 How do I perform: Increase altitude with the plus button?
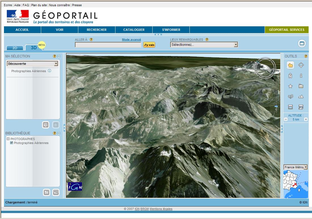(306, 119)
